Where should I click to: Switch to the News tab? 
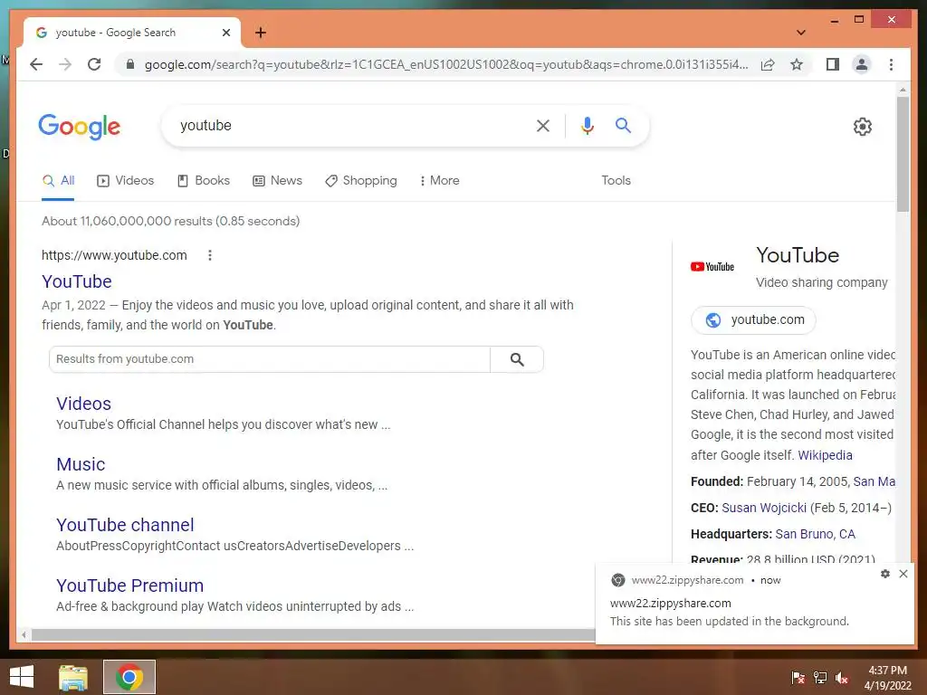[x=277, y=181]
